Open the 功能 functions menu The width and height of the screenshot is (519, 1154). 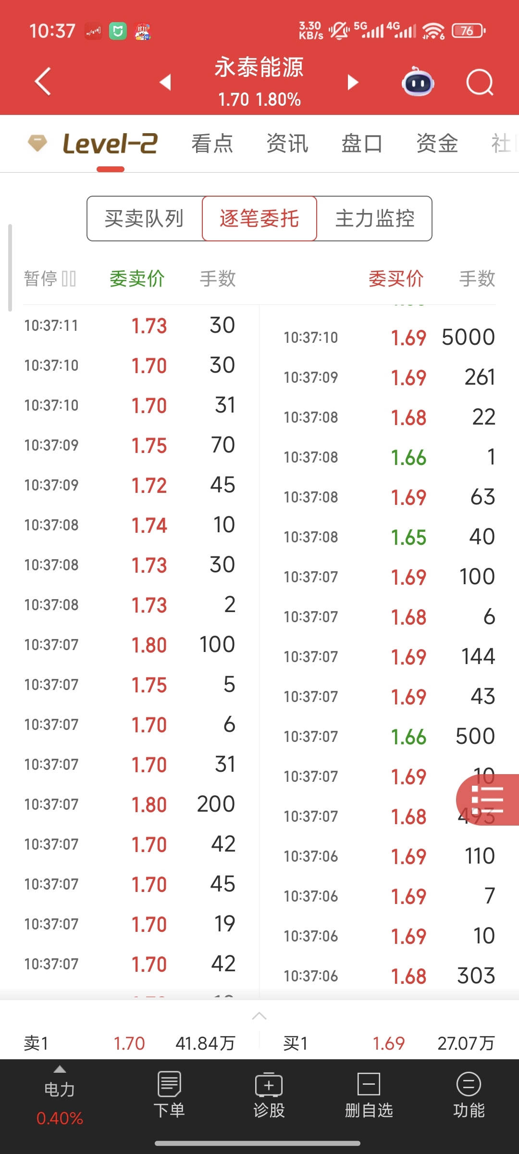tap(469, 1094)
